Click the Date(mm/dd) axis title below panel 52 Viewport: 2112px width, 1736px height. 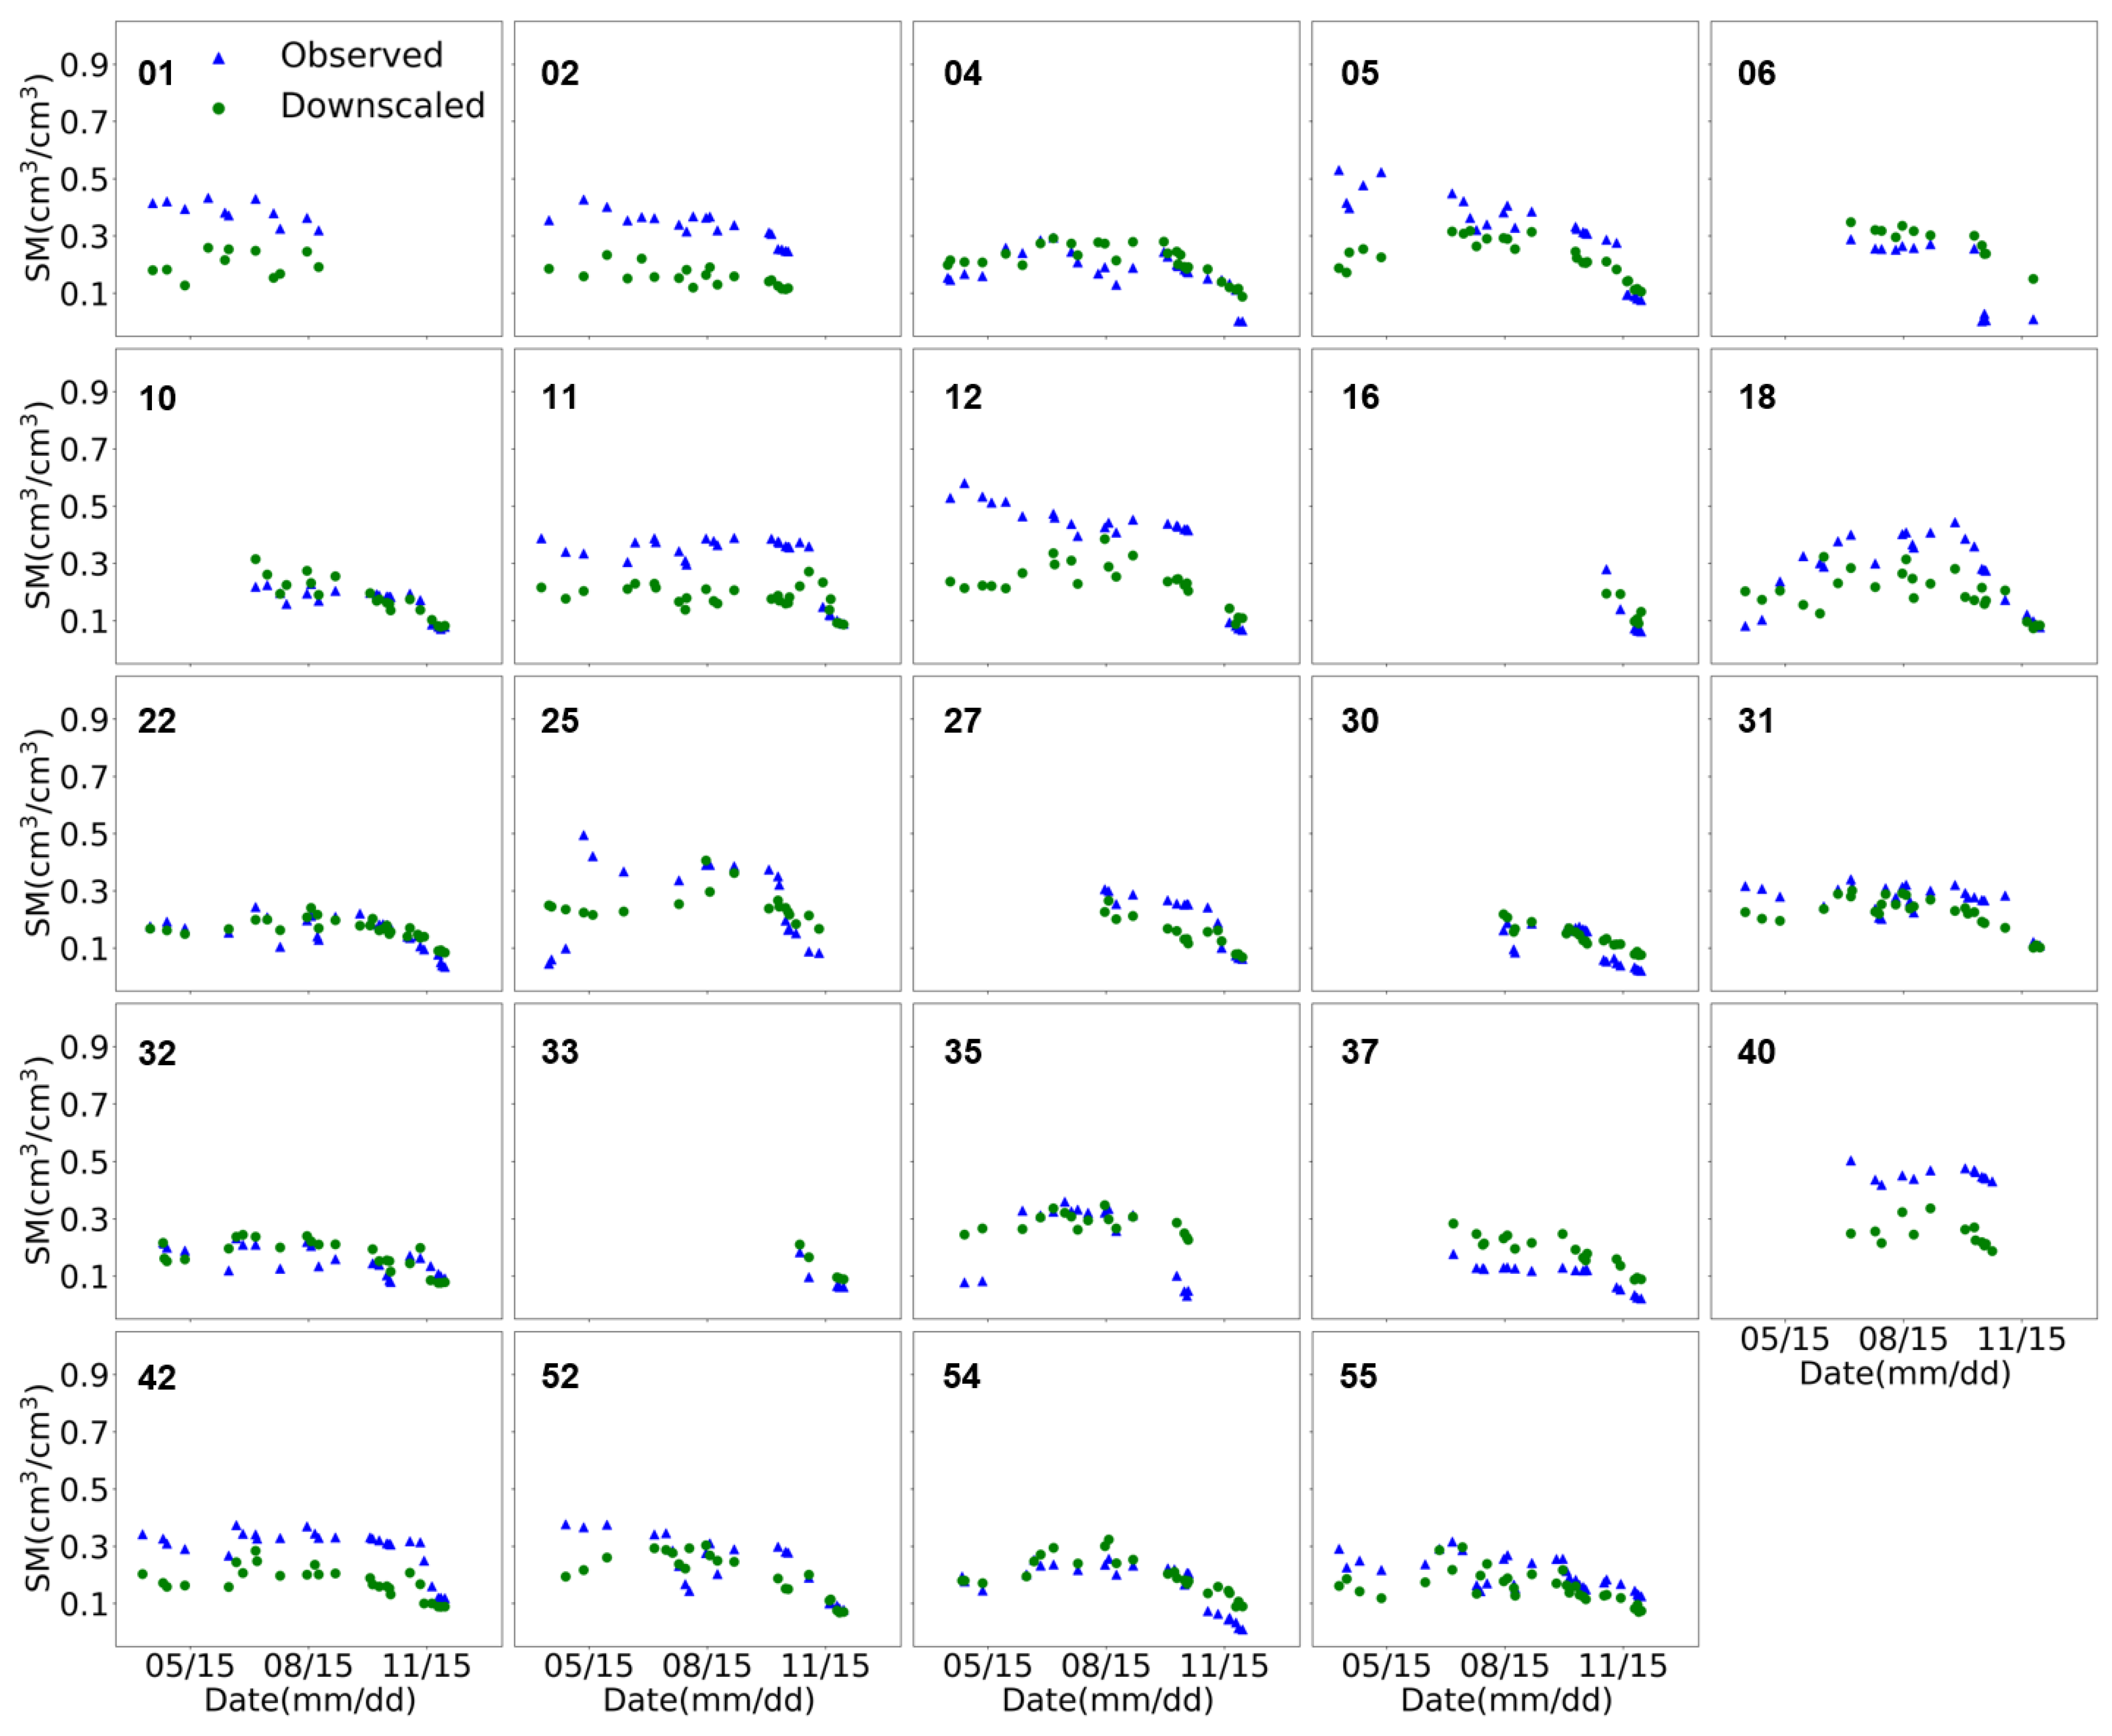tap(708, 1700)
